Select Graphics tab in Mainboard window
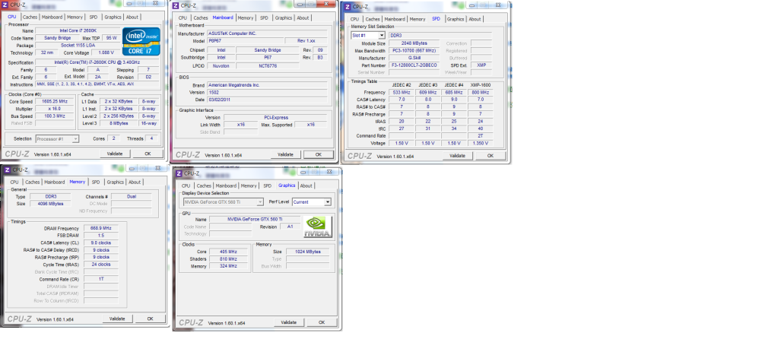Screen dimensions: 778x352 pos(284,17)
